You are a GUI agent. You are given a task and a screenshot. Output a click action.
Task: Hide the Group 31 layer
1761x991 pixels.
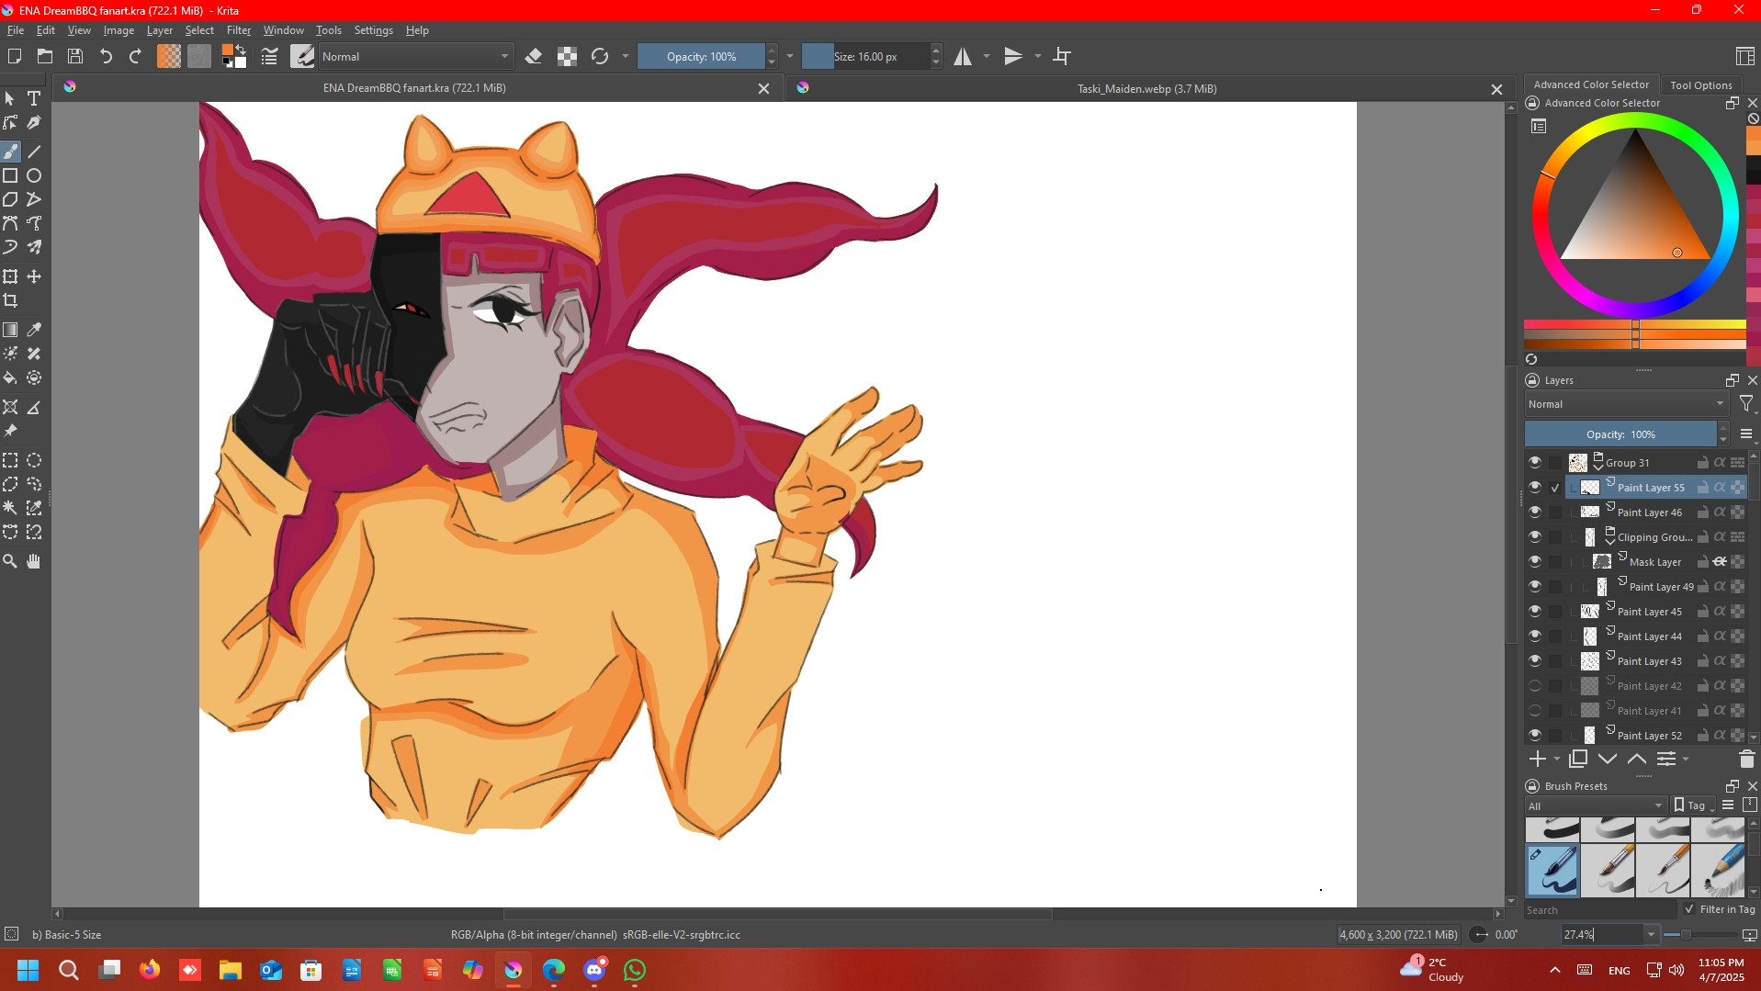1535,462
